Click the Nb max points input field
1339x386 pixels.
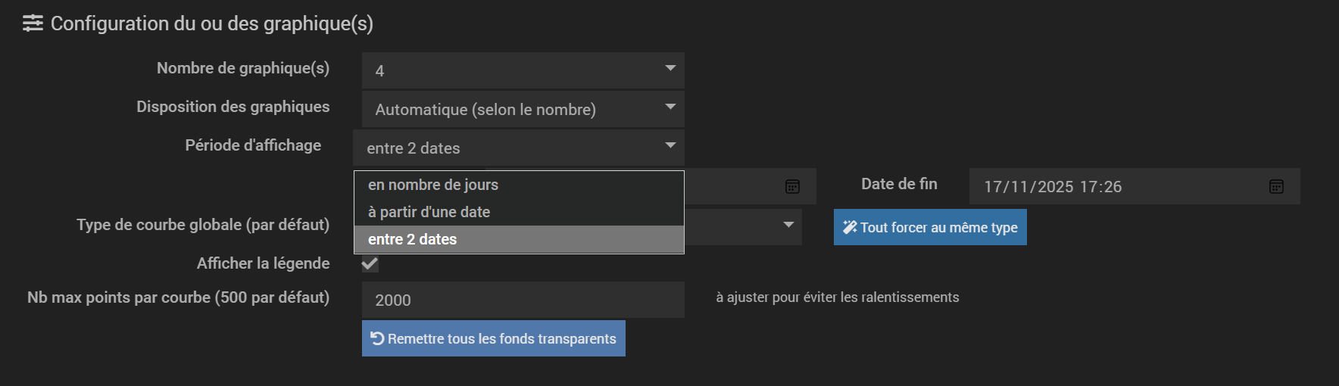(x=523, y=300)
